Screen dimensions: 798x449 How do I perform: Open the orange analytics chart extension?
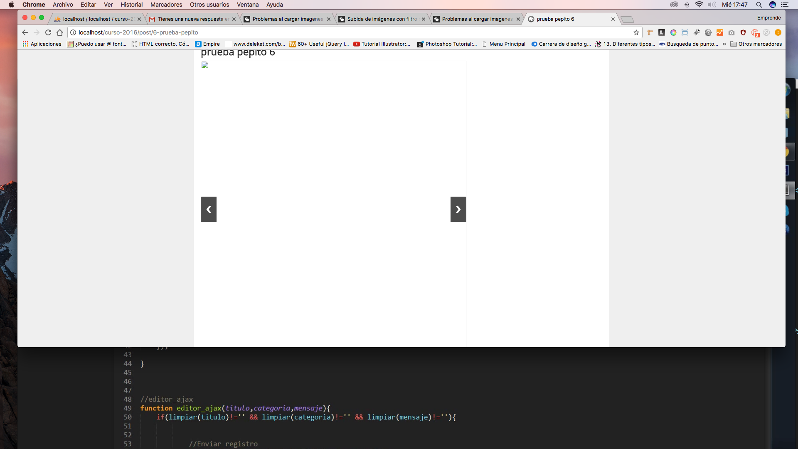pos(720,32)
